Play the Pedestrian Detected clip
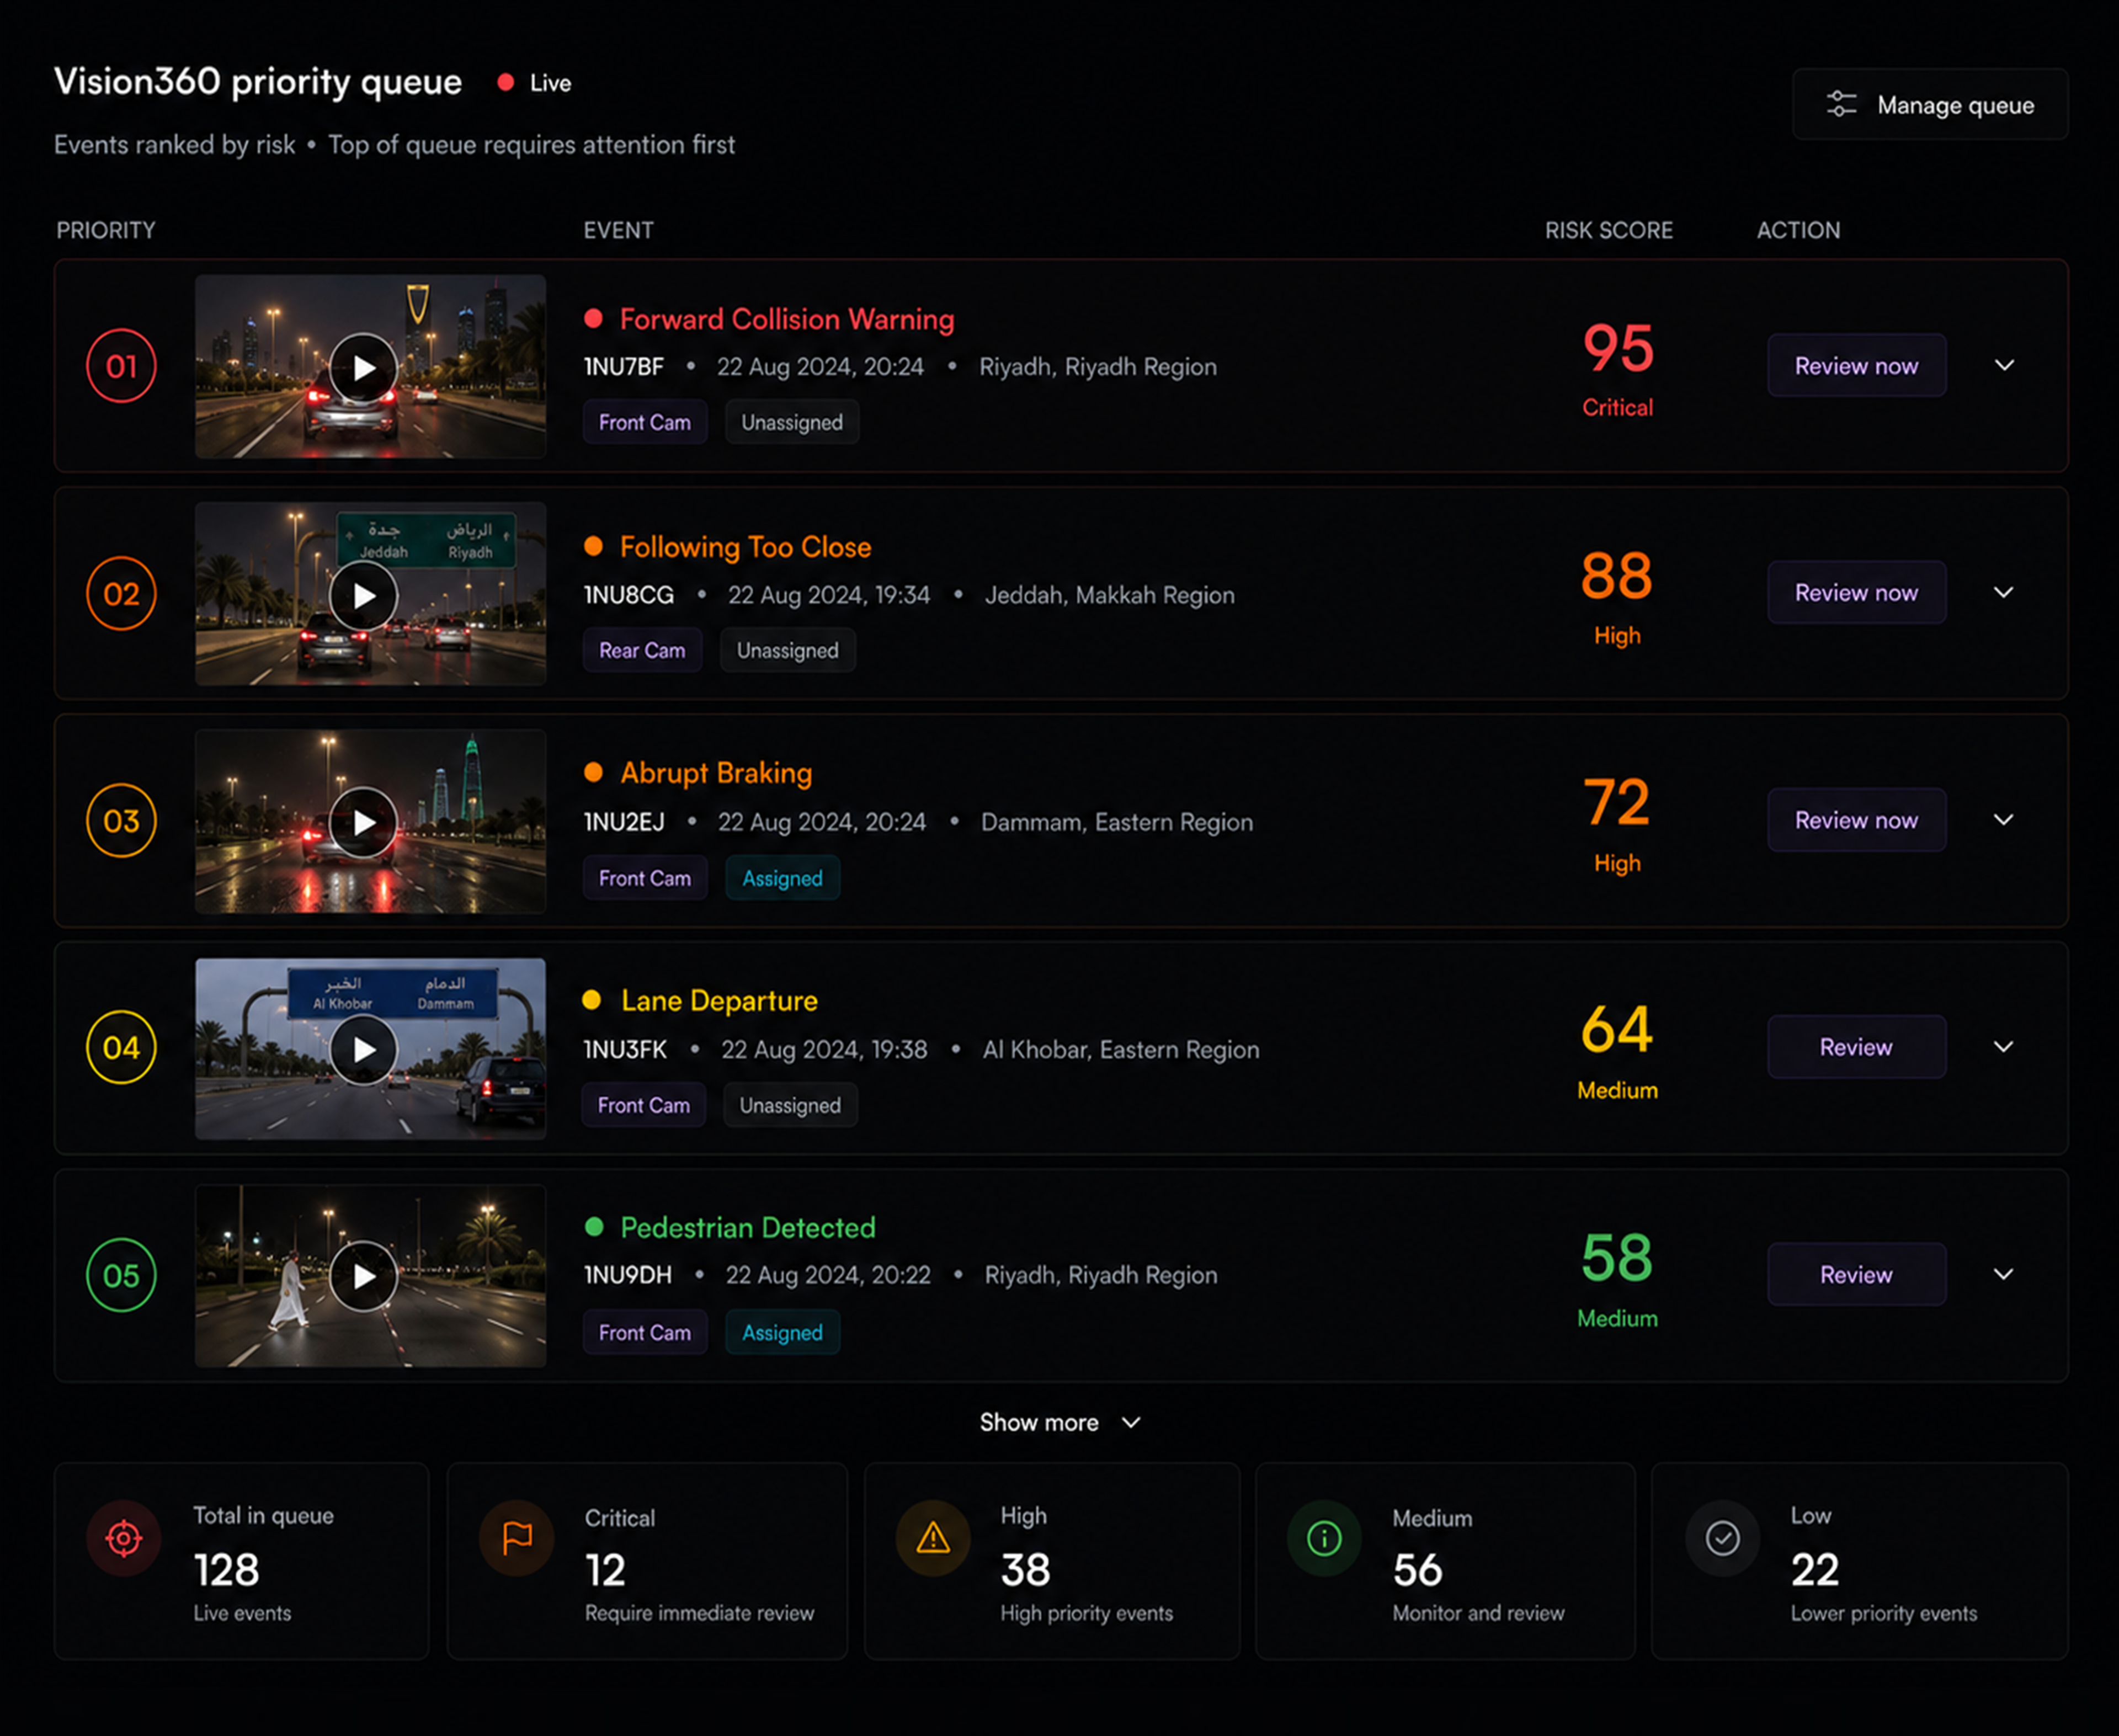 363,1276
